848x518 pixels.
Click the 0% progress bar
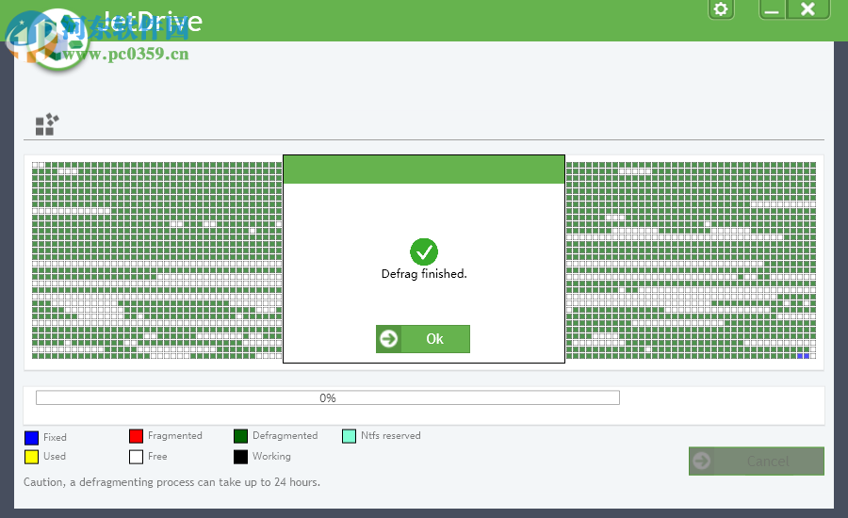328,398
